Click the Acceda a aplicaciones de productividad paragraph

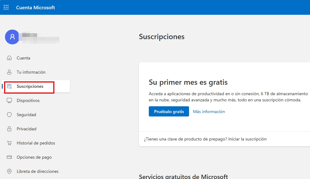[x=228, y=97]
